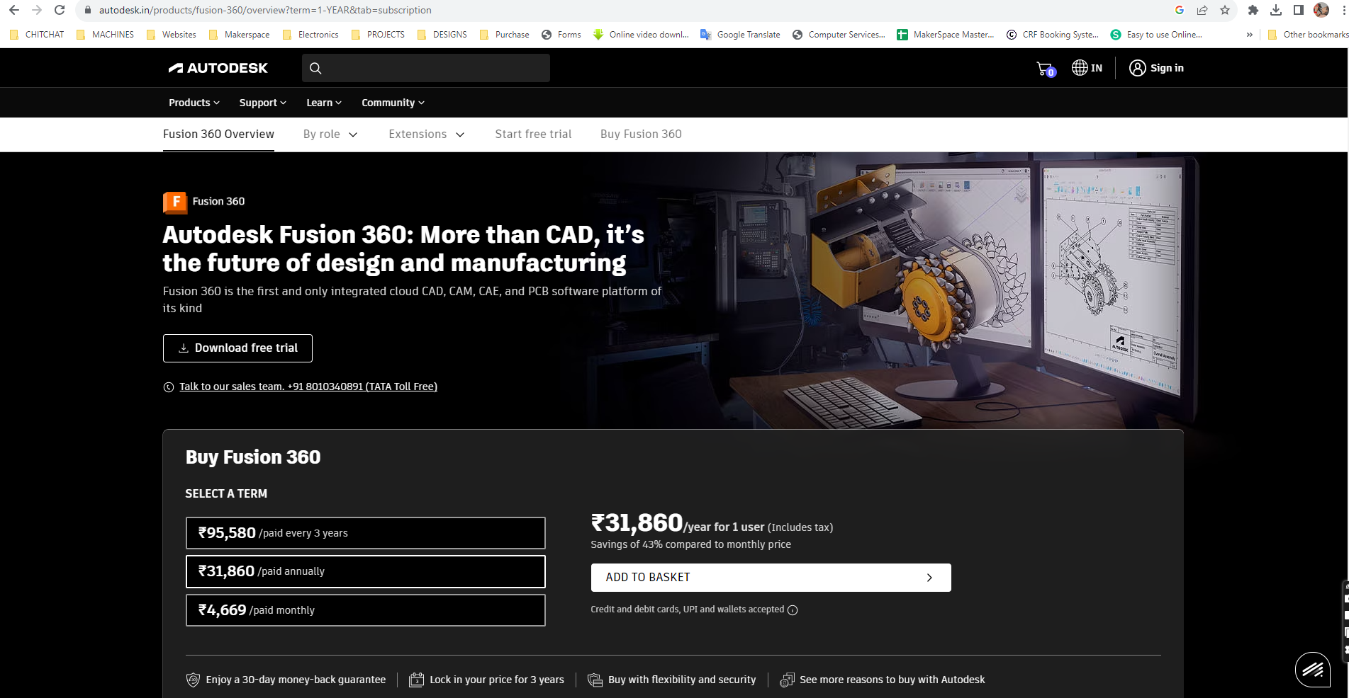The image size is (1349, 698).
Task: Open the MakerSpace Master bookmark
Action: coord(945,35)
